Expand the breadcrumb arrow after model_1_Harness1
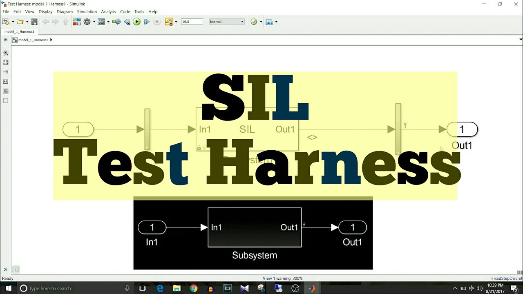The image size is (523, 294). tap(51, 40)
